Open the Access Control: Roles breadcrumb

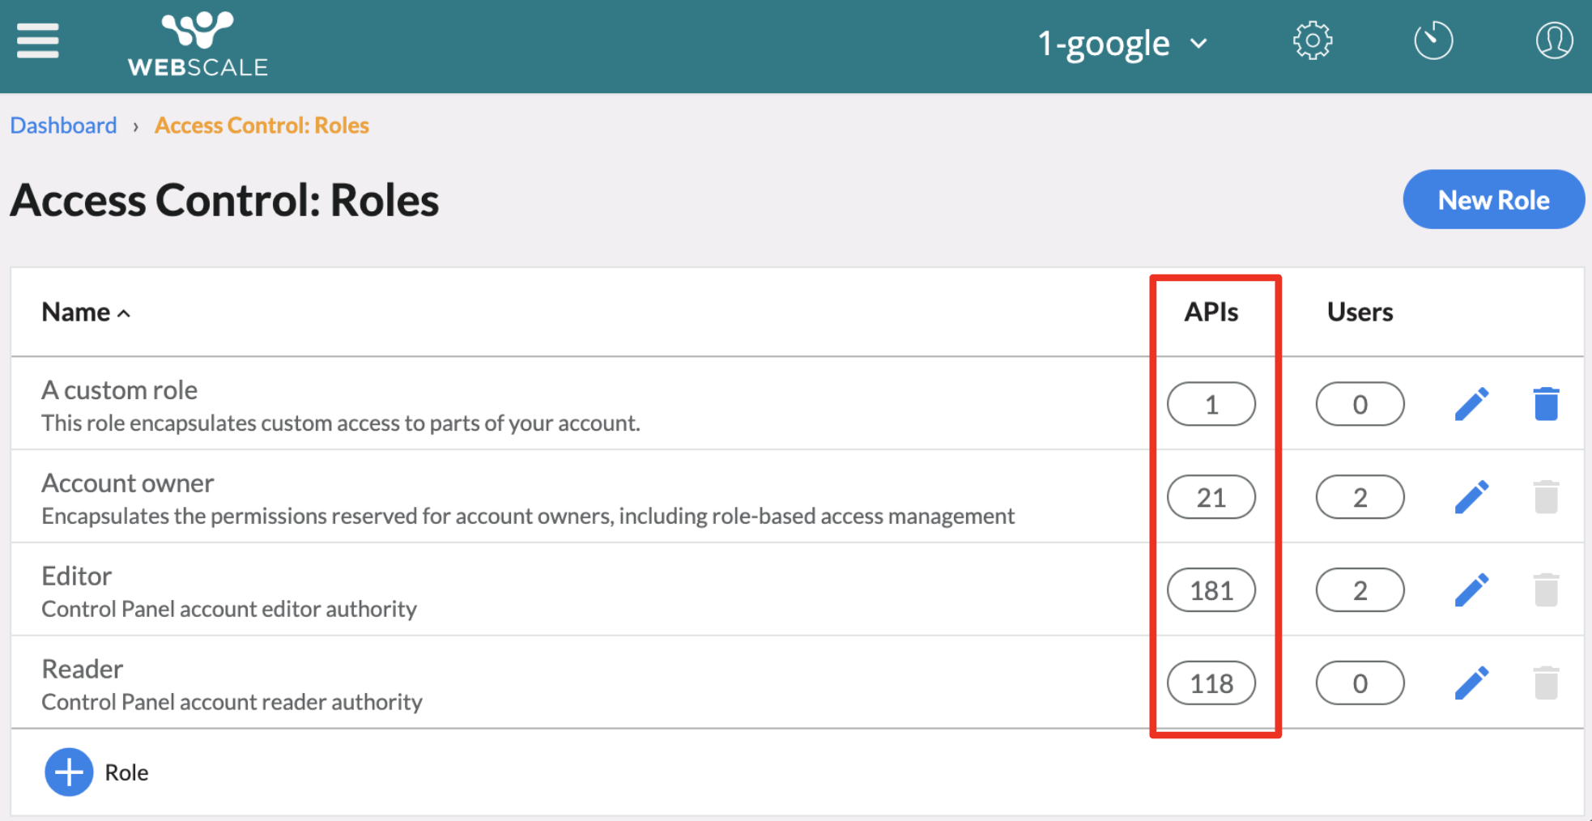(262, 125)
